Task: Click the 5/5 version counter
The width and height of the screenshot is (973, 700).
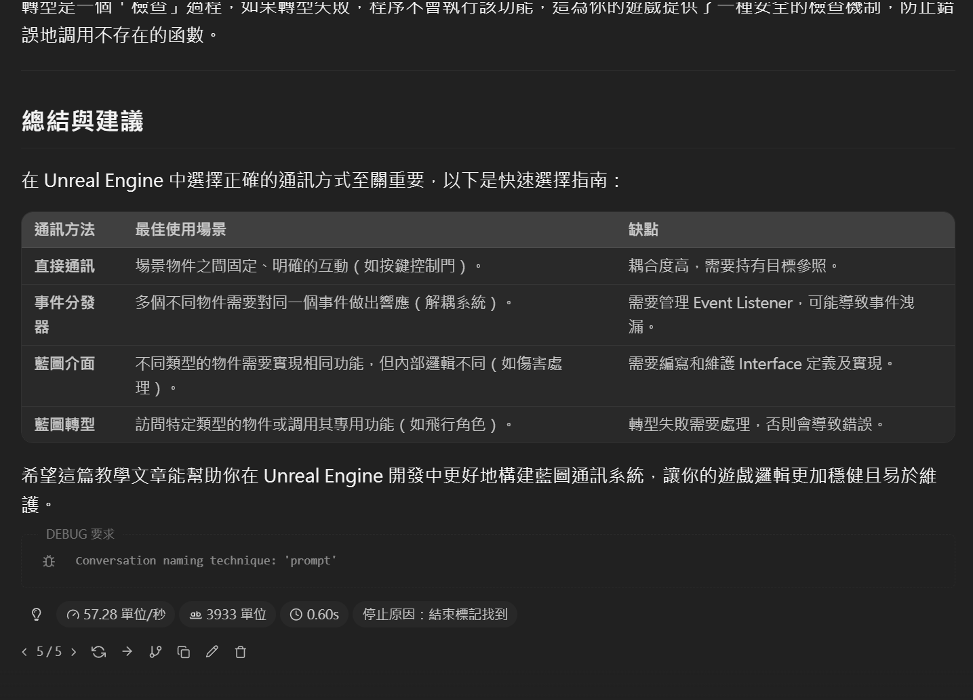Action: point(49,651)
